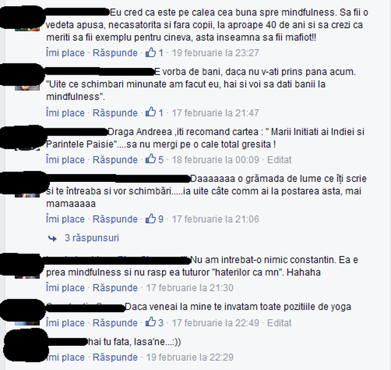Open the 5 likes on Draga Andreea comment

tap(161, 160)
